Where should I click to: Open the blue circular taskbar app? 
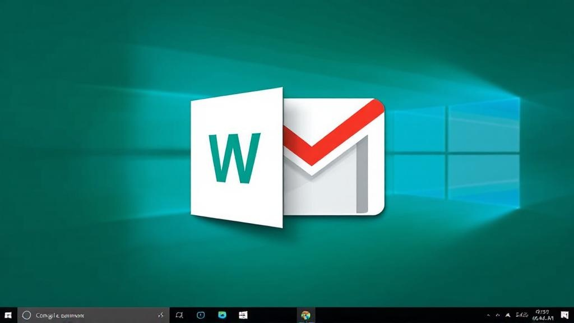pos(201,315)
